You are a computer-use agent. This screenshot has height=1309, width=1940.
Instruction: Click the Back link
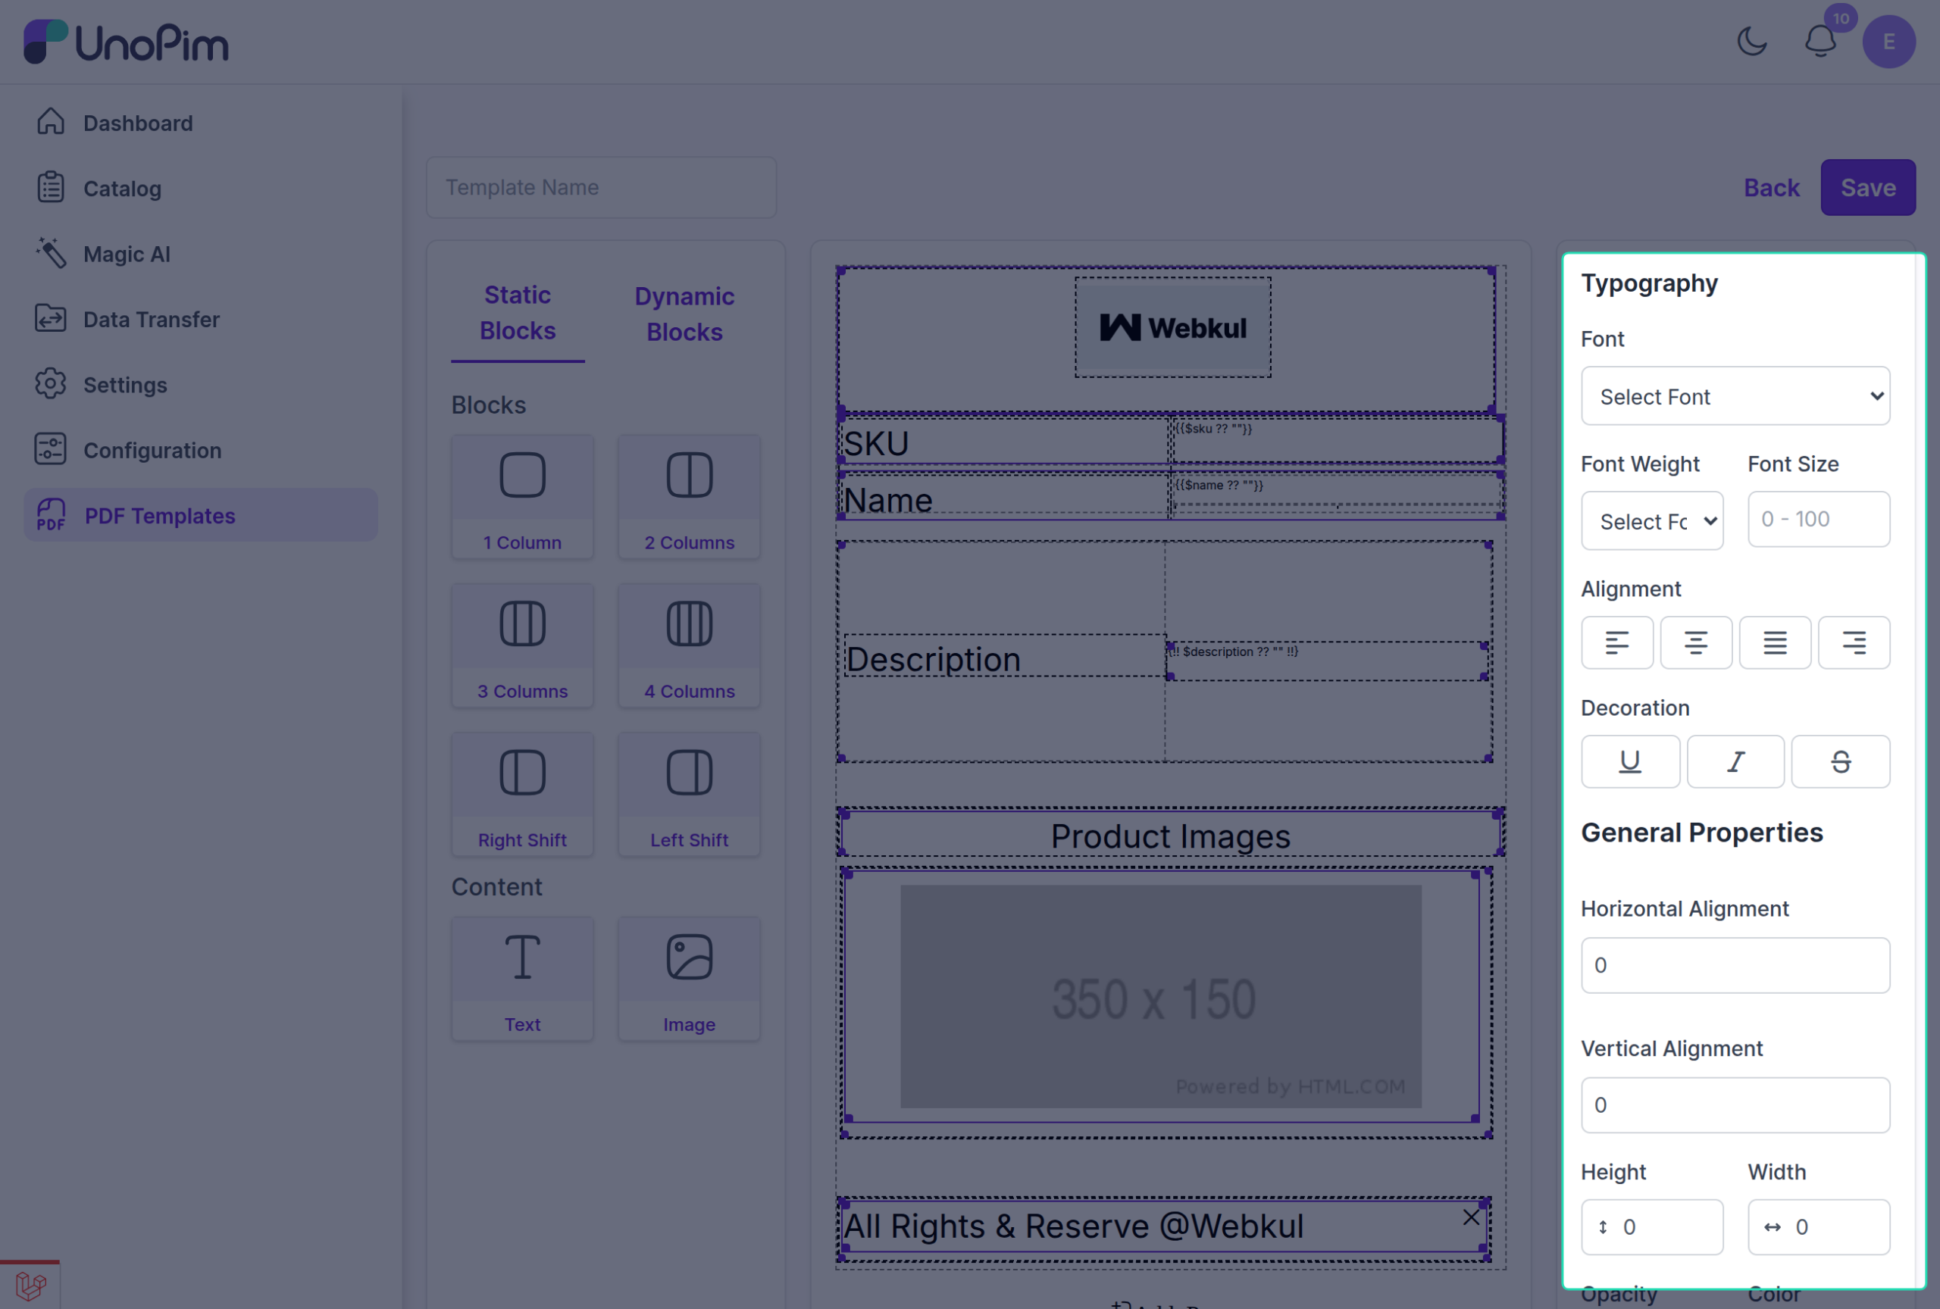(1771, 187)
